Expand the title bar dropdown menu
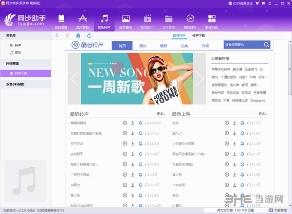This screenshot has width=292, height=214. [270, 3]
